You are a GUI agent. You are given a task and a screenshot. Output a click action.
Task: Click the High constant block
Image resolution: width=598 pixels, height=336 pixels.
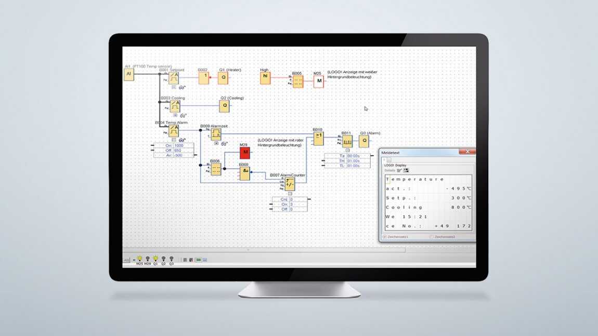[x=265, y=78]
